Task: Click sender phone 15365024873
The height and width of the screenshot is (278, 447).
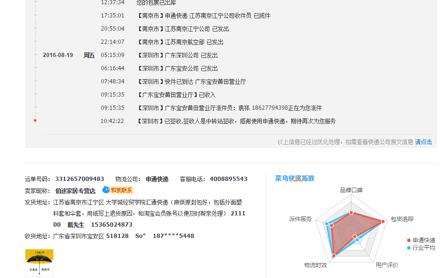Action: (x=112, y=224)
